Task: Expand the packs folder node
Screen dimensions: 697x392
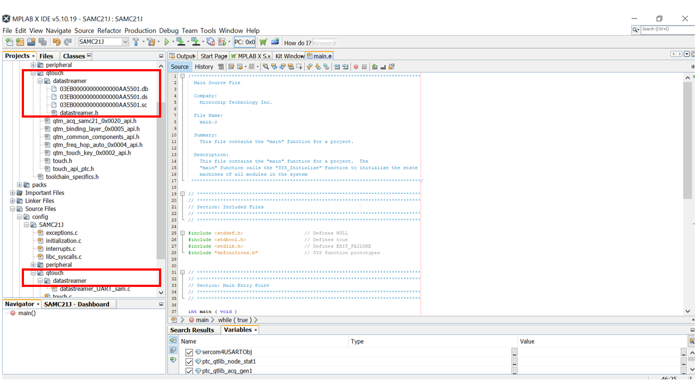Action: (20, 185)
